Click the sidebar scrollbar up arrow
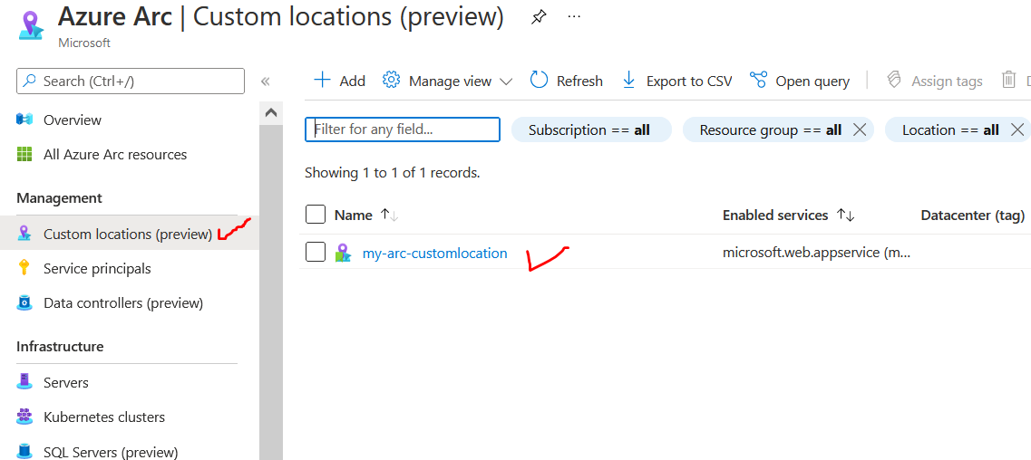 click(x=271, y=113)
